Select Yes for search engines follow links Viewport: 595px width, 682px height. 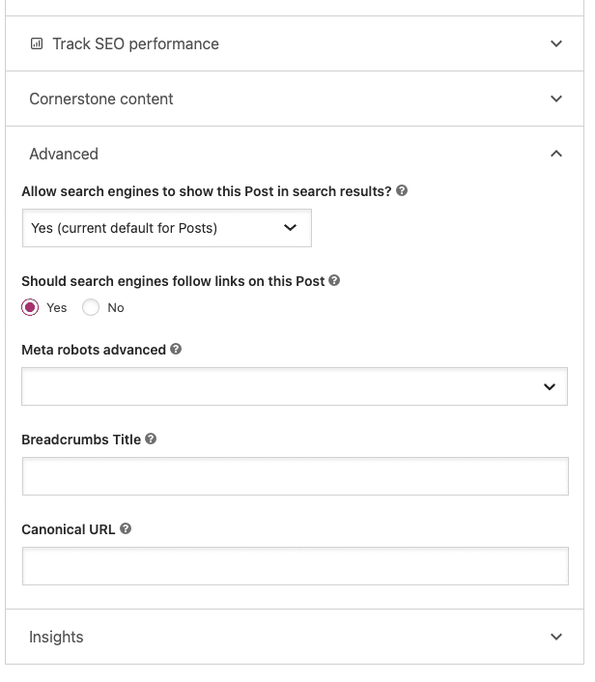point(30,307)
